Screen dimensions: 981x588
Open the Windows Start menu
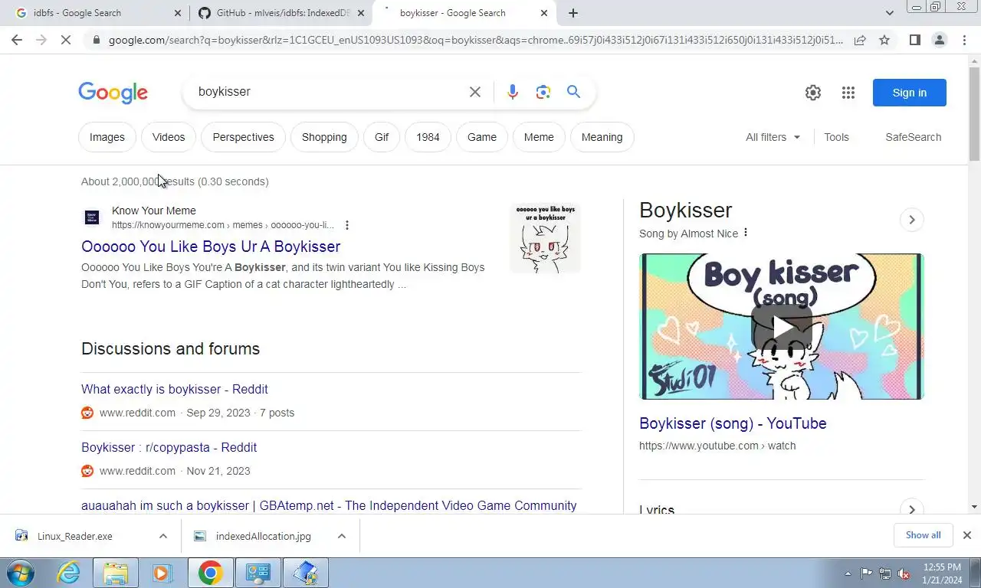(19, 573)
